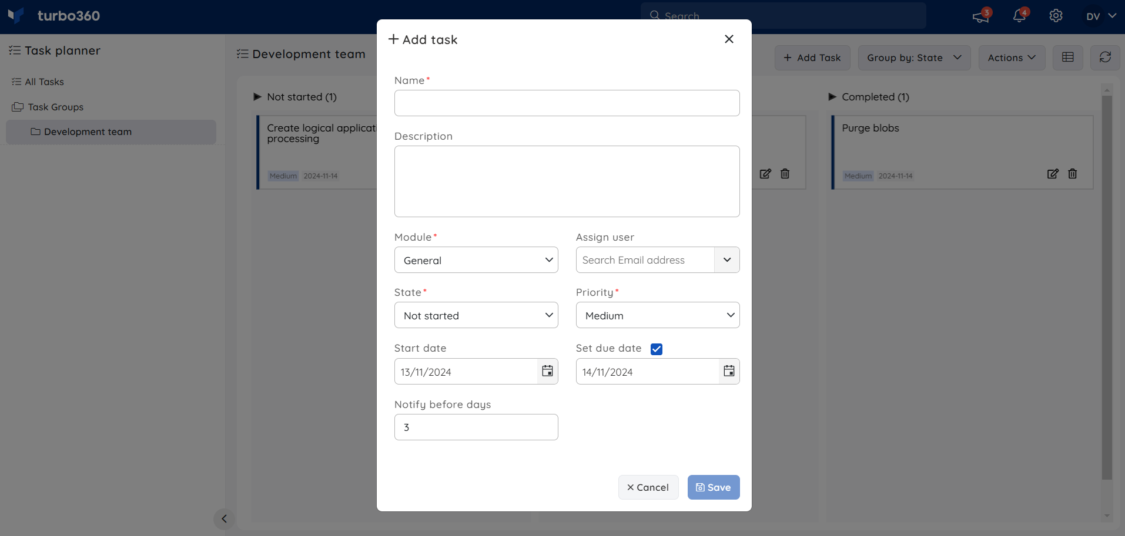The image size is (1125, 536).
Task: Close the Add task dialog
Action: tap(729, 39)
